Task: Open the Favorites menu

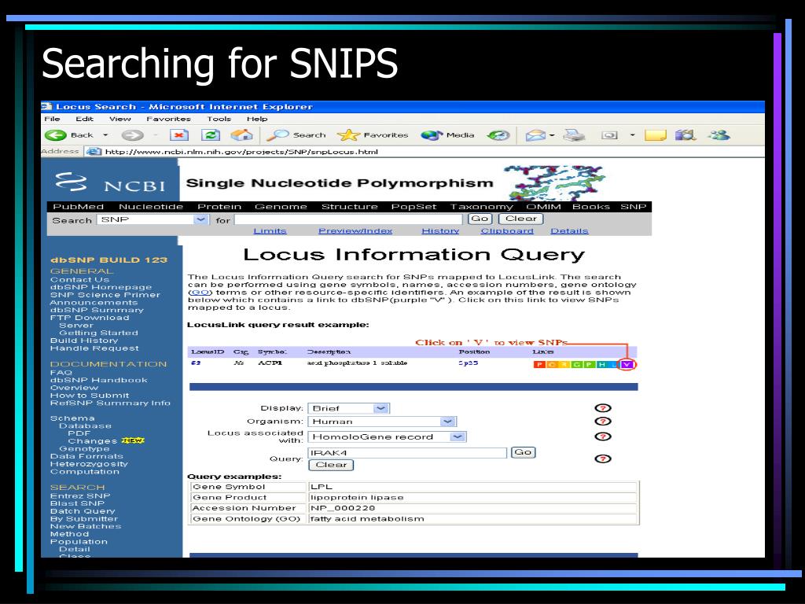Action: [168, 120]
